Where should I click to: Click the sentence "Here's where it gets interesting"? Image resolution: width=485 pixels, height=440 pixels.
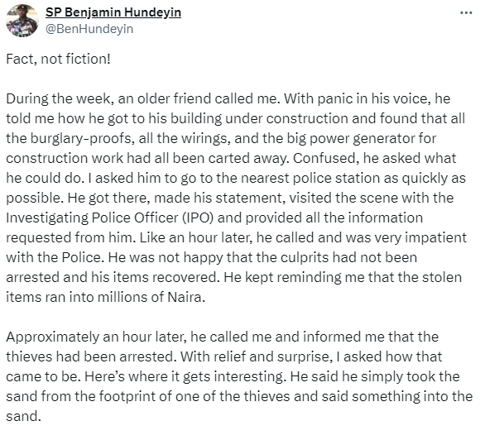184,376
